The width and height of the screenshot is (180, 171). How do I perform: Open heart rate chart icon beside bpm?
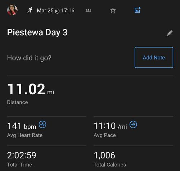[x=42, y=125]
